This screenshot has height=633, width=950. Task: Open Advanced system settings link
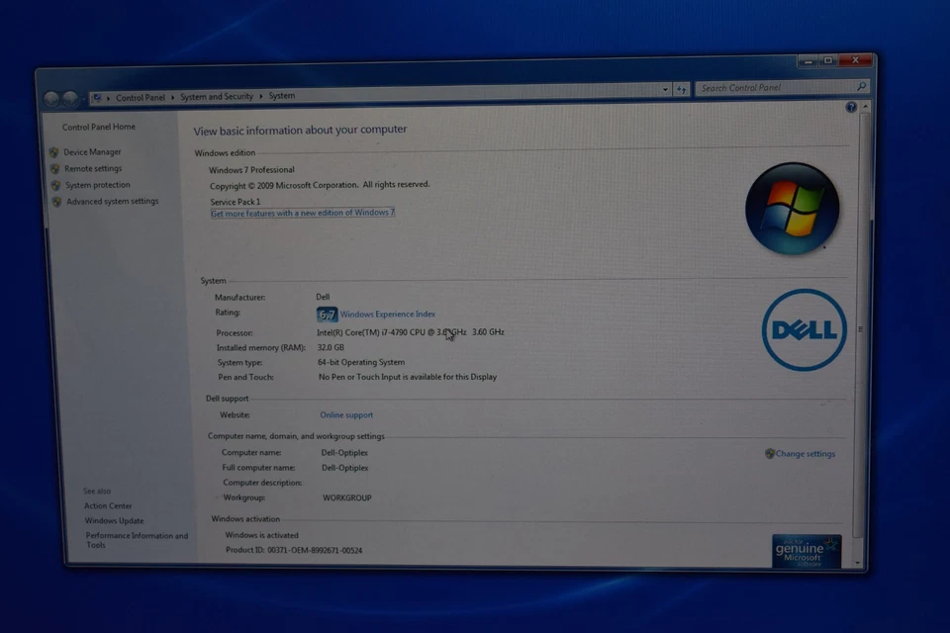112,202
